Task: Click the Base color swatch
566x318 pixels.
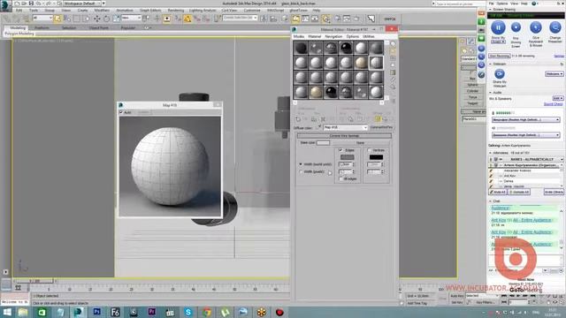Action: [323, 143]
